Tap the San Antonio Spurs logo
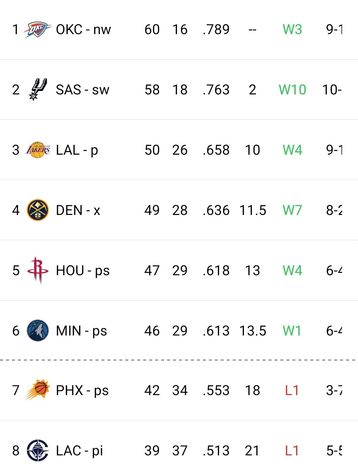Viewport: 358px width, 476px height. pos(37,89)
